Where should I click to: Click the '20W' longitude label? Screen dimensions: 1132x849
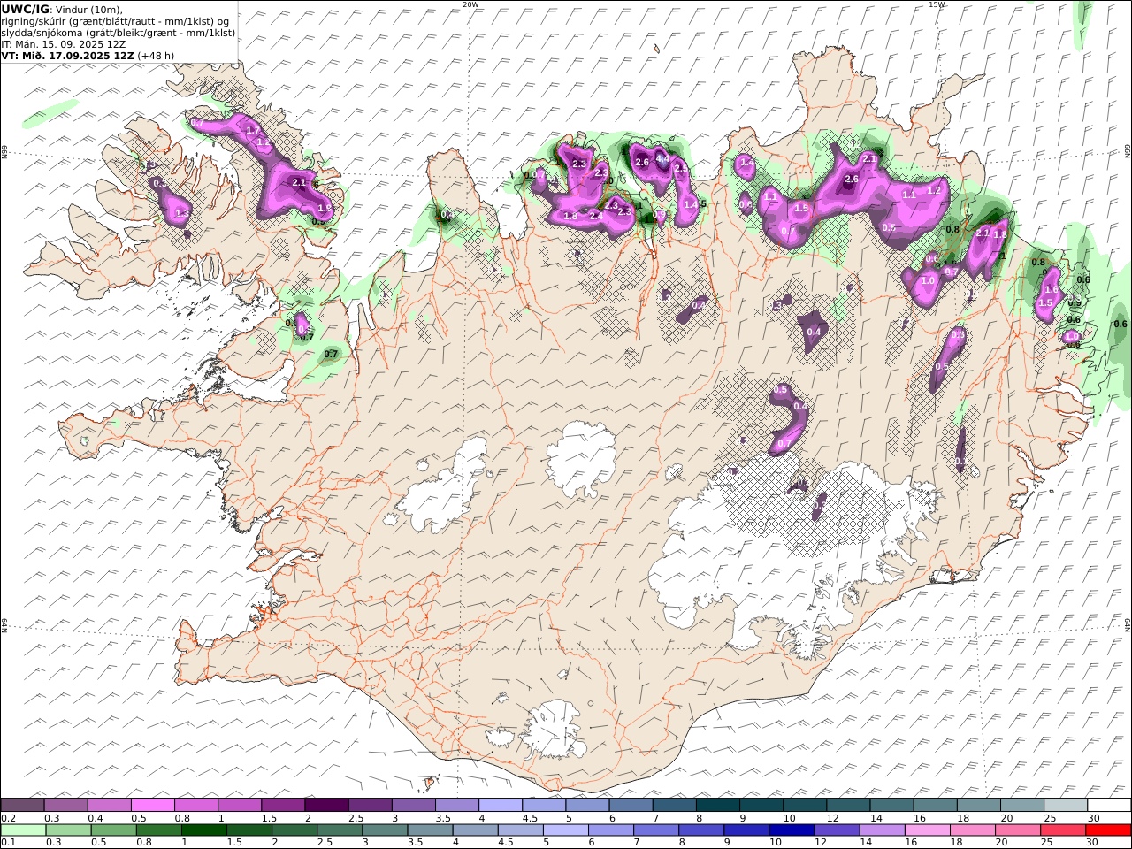click(470, 4)
